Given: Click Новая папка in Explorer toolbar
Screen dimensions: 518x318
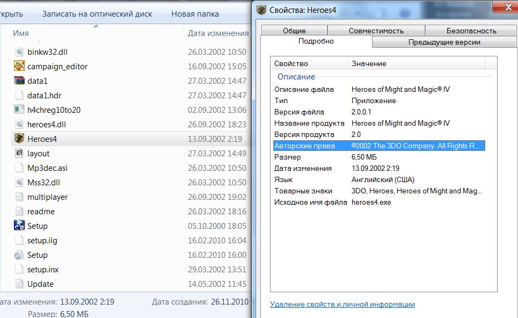Looking at the screenshot, I should tap(195, 14).
